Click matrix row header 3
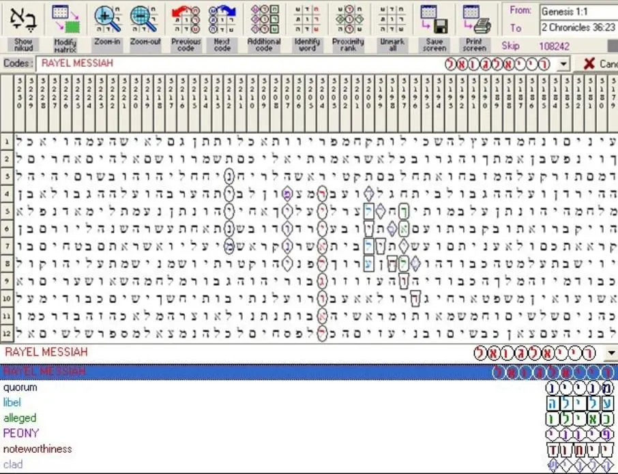This screenshot has width=618, height=474. pos(6,177)
